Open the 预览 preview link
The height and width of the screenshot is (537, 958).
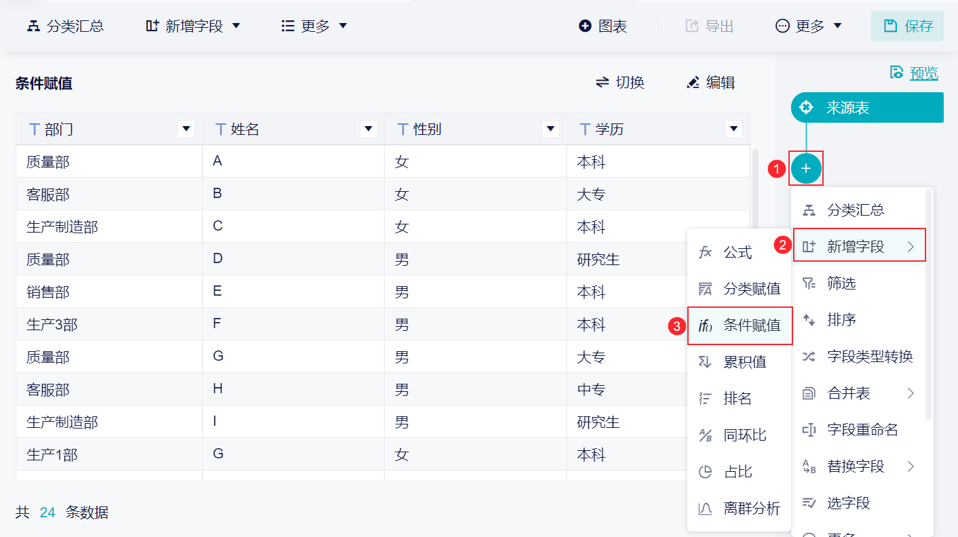(923, 73)
